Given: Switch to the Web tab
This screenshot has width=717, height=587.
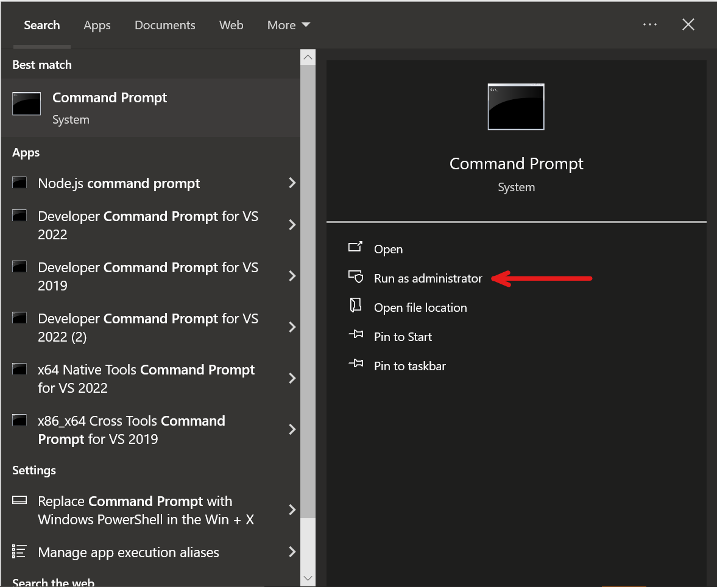Looking at the screenshot, I should pos(231,25).
